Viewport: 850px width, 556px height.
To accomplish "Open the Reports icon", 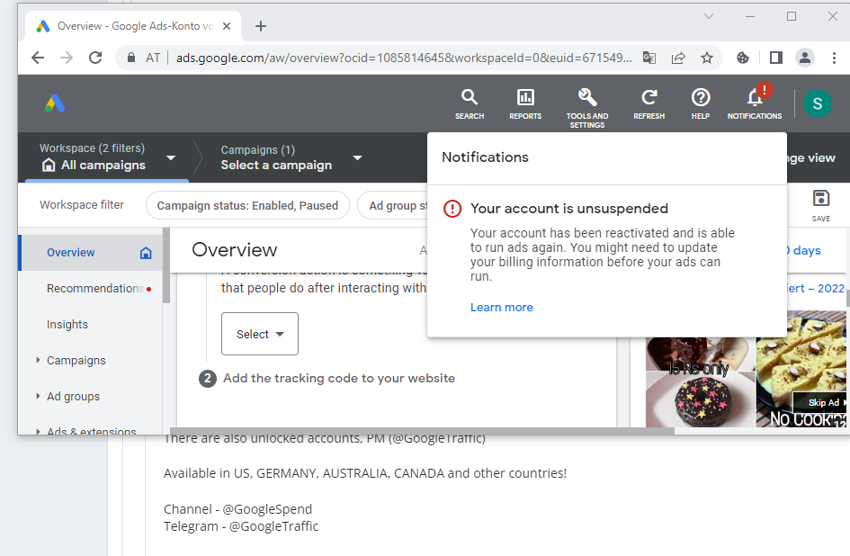I will click(524, 103).
